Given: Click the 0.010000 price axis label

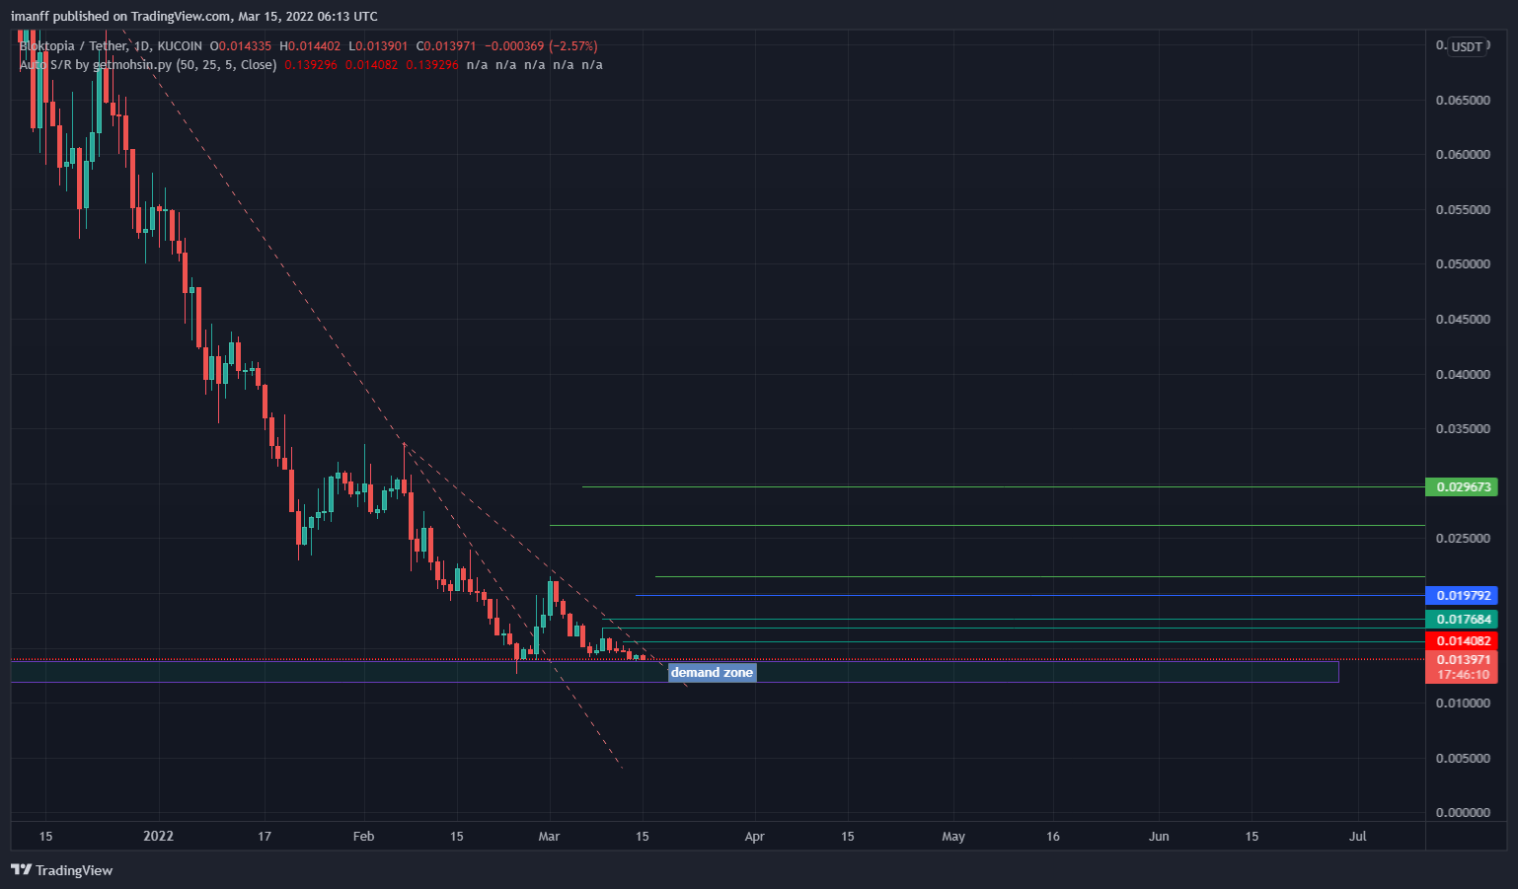Looking at the screenshot, I should click(x=1463, y=704).
